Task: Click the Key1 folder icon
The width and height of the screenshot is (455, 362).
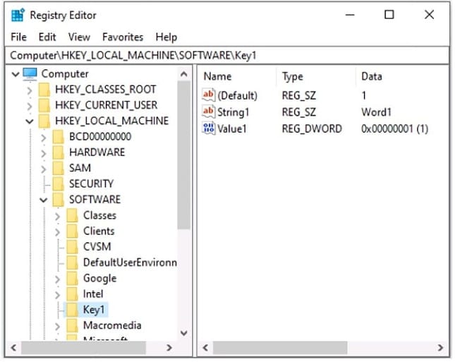Action: [72, 310]
